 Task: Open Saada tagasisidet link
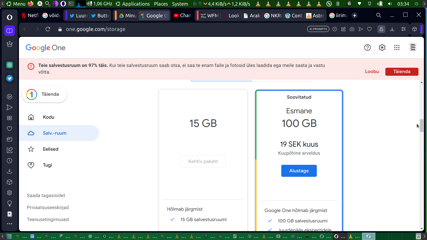point(46,195)
